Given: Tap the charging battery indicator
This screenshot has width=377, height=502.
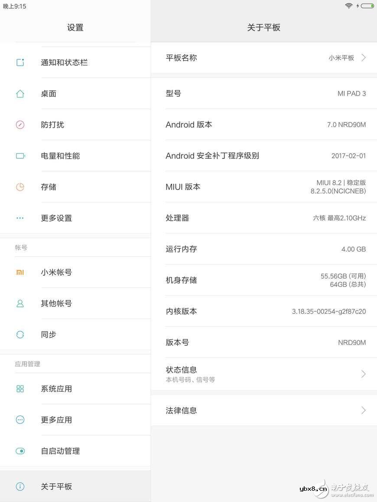Looking at the screenshot, I should click(x=368, y=6).
